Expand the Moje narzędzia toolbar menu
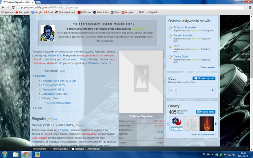This screenshot has width=253, height=158. [x=59, y=149]
